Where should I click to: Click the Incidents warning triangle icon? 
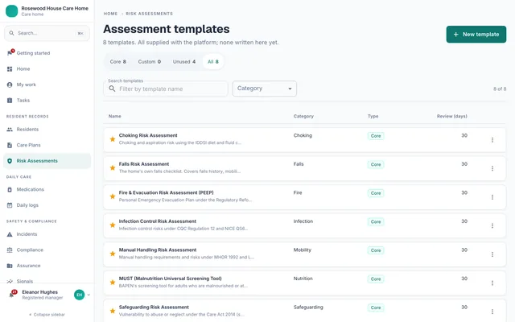coord(10,234)
